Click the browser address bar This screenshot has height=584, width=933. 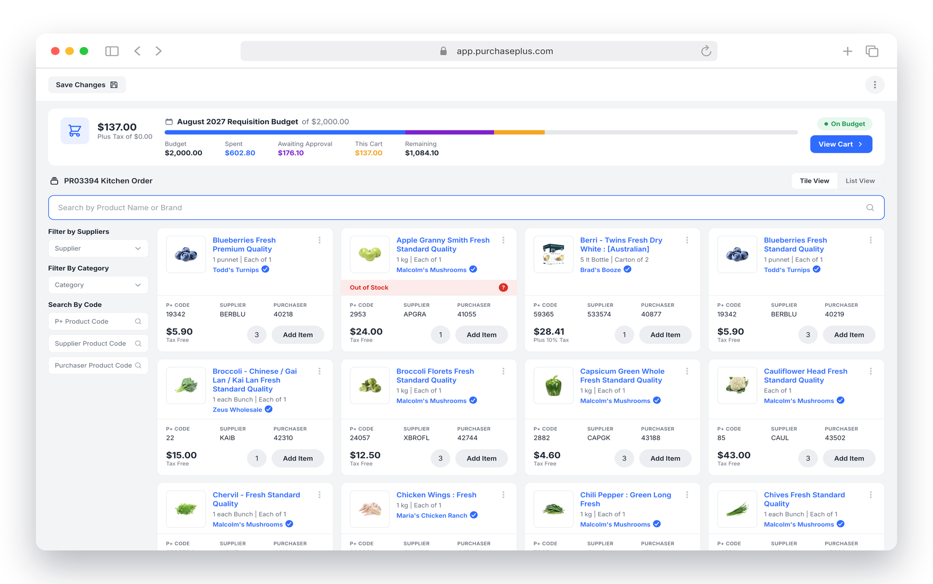(479, 51)
